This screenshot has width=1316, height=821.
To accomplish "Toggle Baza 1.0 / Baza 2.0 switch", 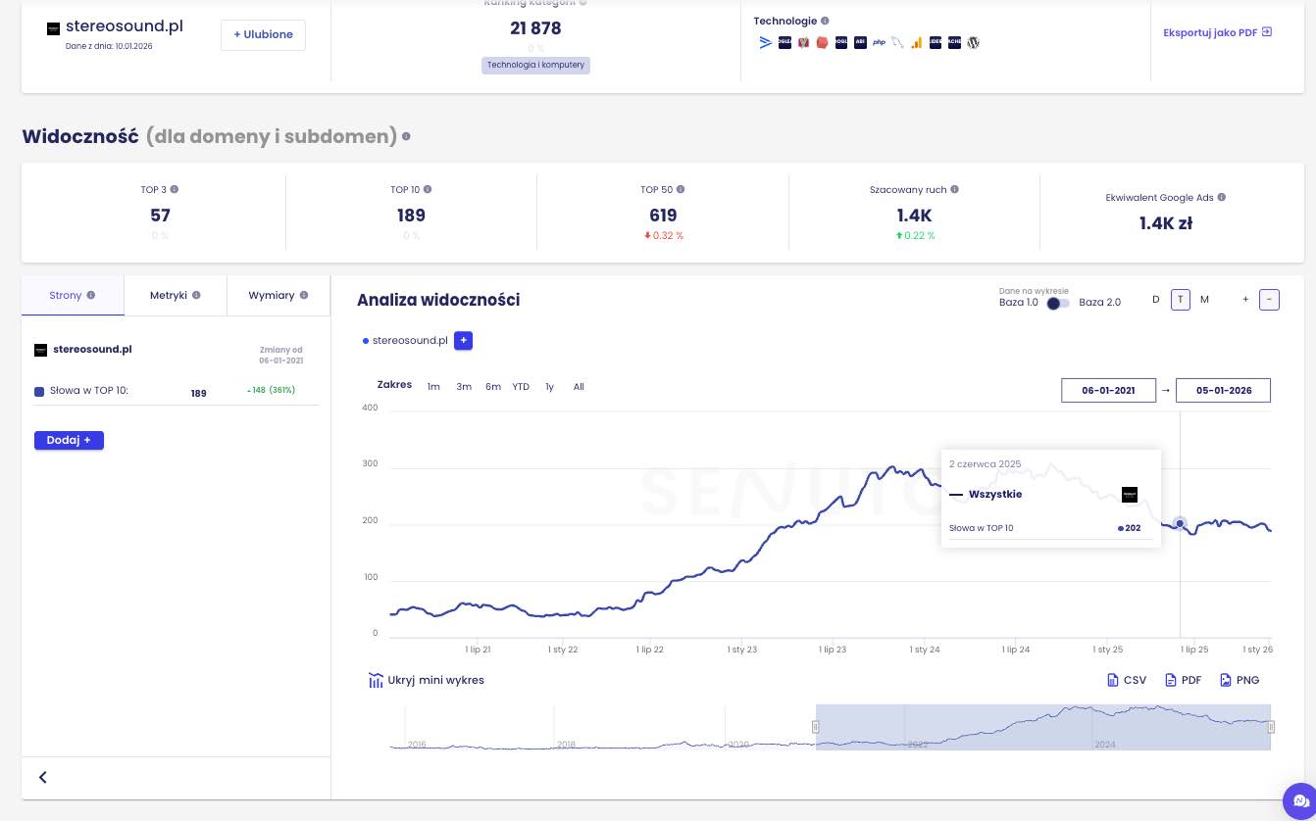I will coord(1058,303).
